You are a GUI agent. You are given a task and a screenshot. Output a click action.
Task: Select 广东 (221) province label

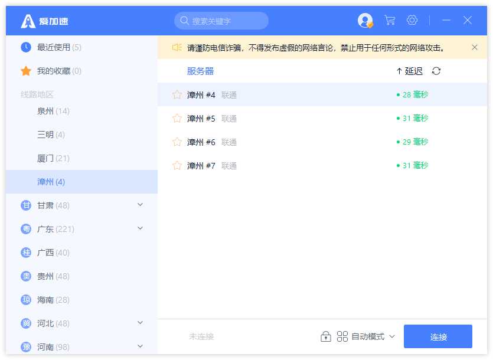click(55, 229)
